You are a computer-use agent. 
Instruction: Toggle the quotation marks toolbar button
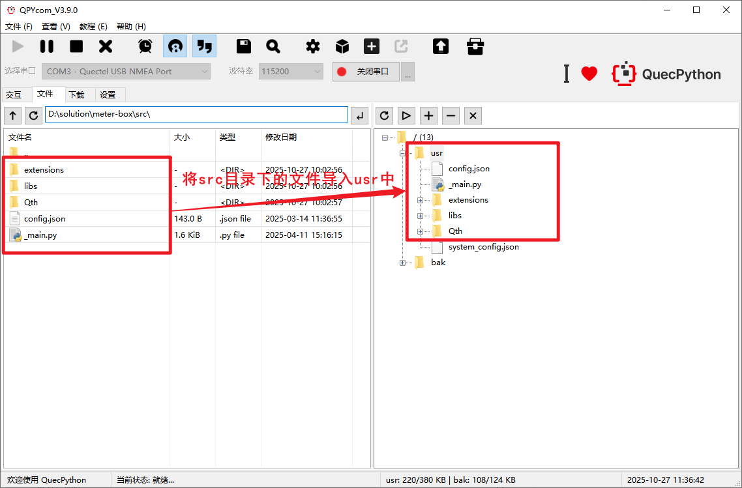(x=205, y=46)
